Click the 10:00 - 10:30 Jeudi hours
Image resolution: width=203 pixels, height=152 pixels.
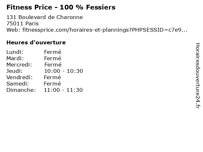pos(63,71)
